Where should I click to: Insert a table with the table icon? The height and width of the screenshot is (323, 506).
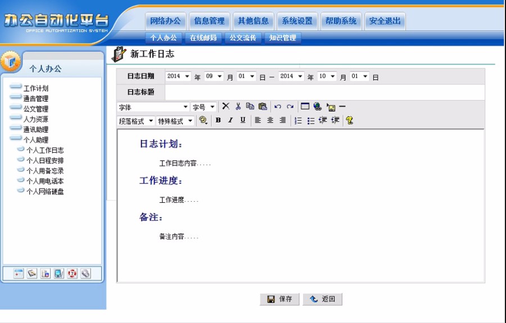tap(305, 106)
